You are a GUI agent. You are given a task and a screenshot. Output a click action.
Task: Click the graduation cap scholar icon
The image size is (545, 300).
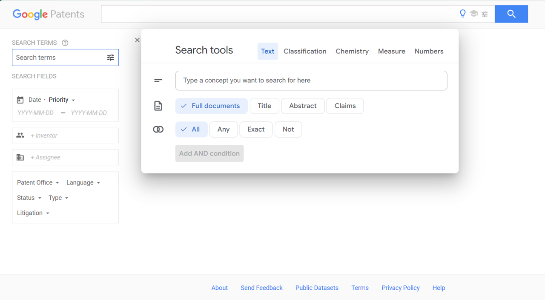(x=474, y=14)
